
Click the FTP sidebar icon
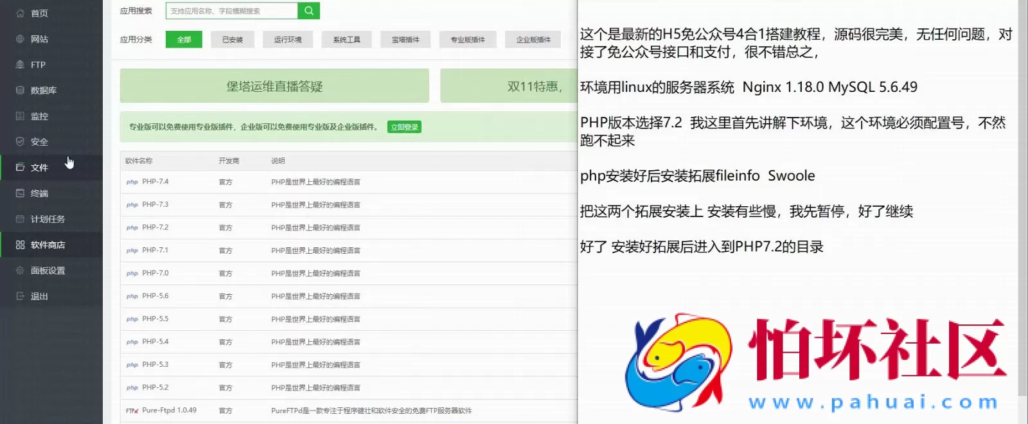click(x=20, y=64)
